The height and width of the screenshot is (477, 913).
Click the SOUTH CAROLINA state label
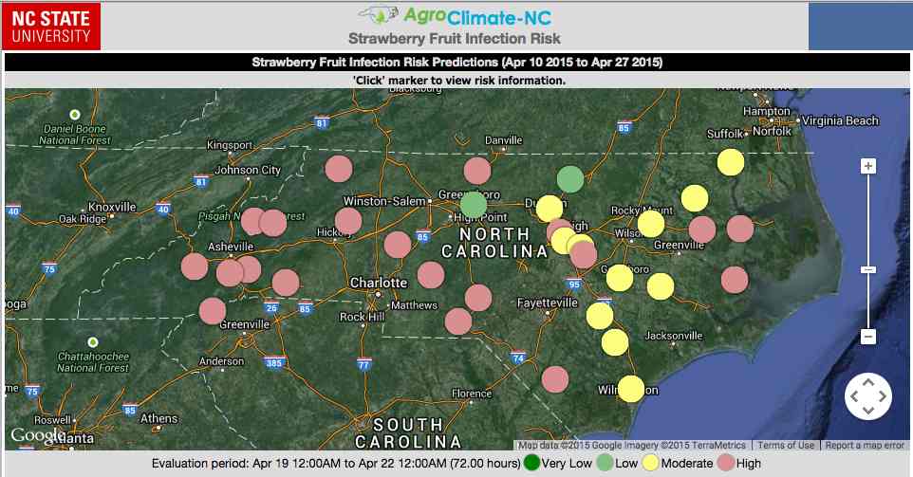408,433
